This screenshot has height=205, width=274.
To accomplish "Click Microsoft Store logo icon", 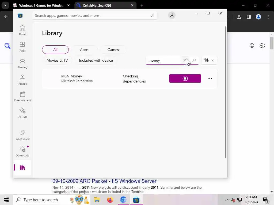I will pos(20,15).
